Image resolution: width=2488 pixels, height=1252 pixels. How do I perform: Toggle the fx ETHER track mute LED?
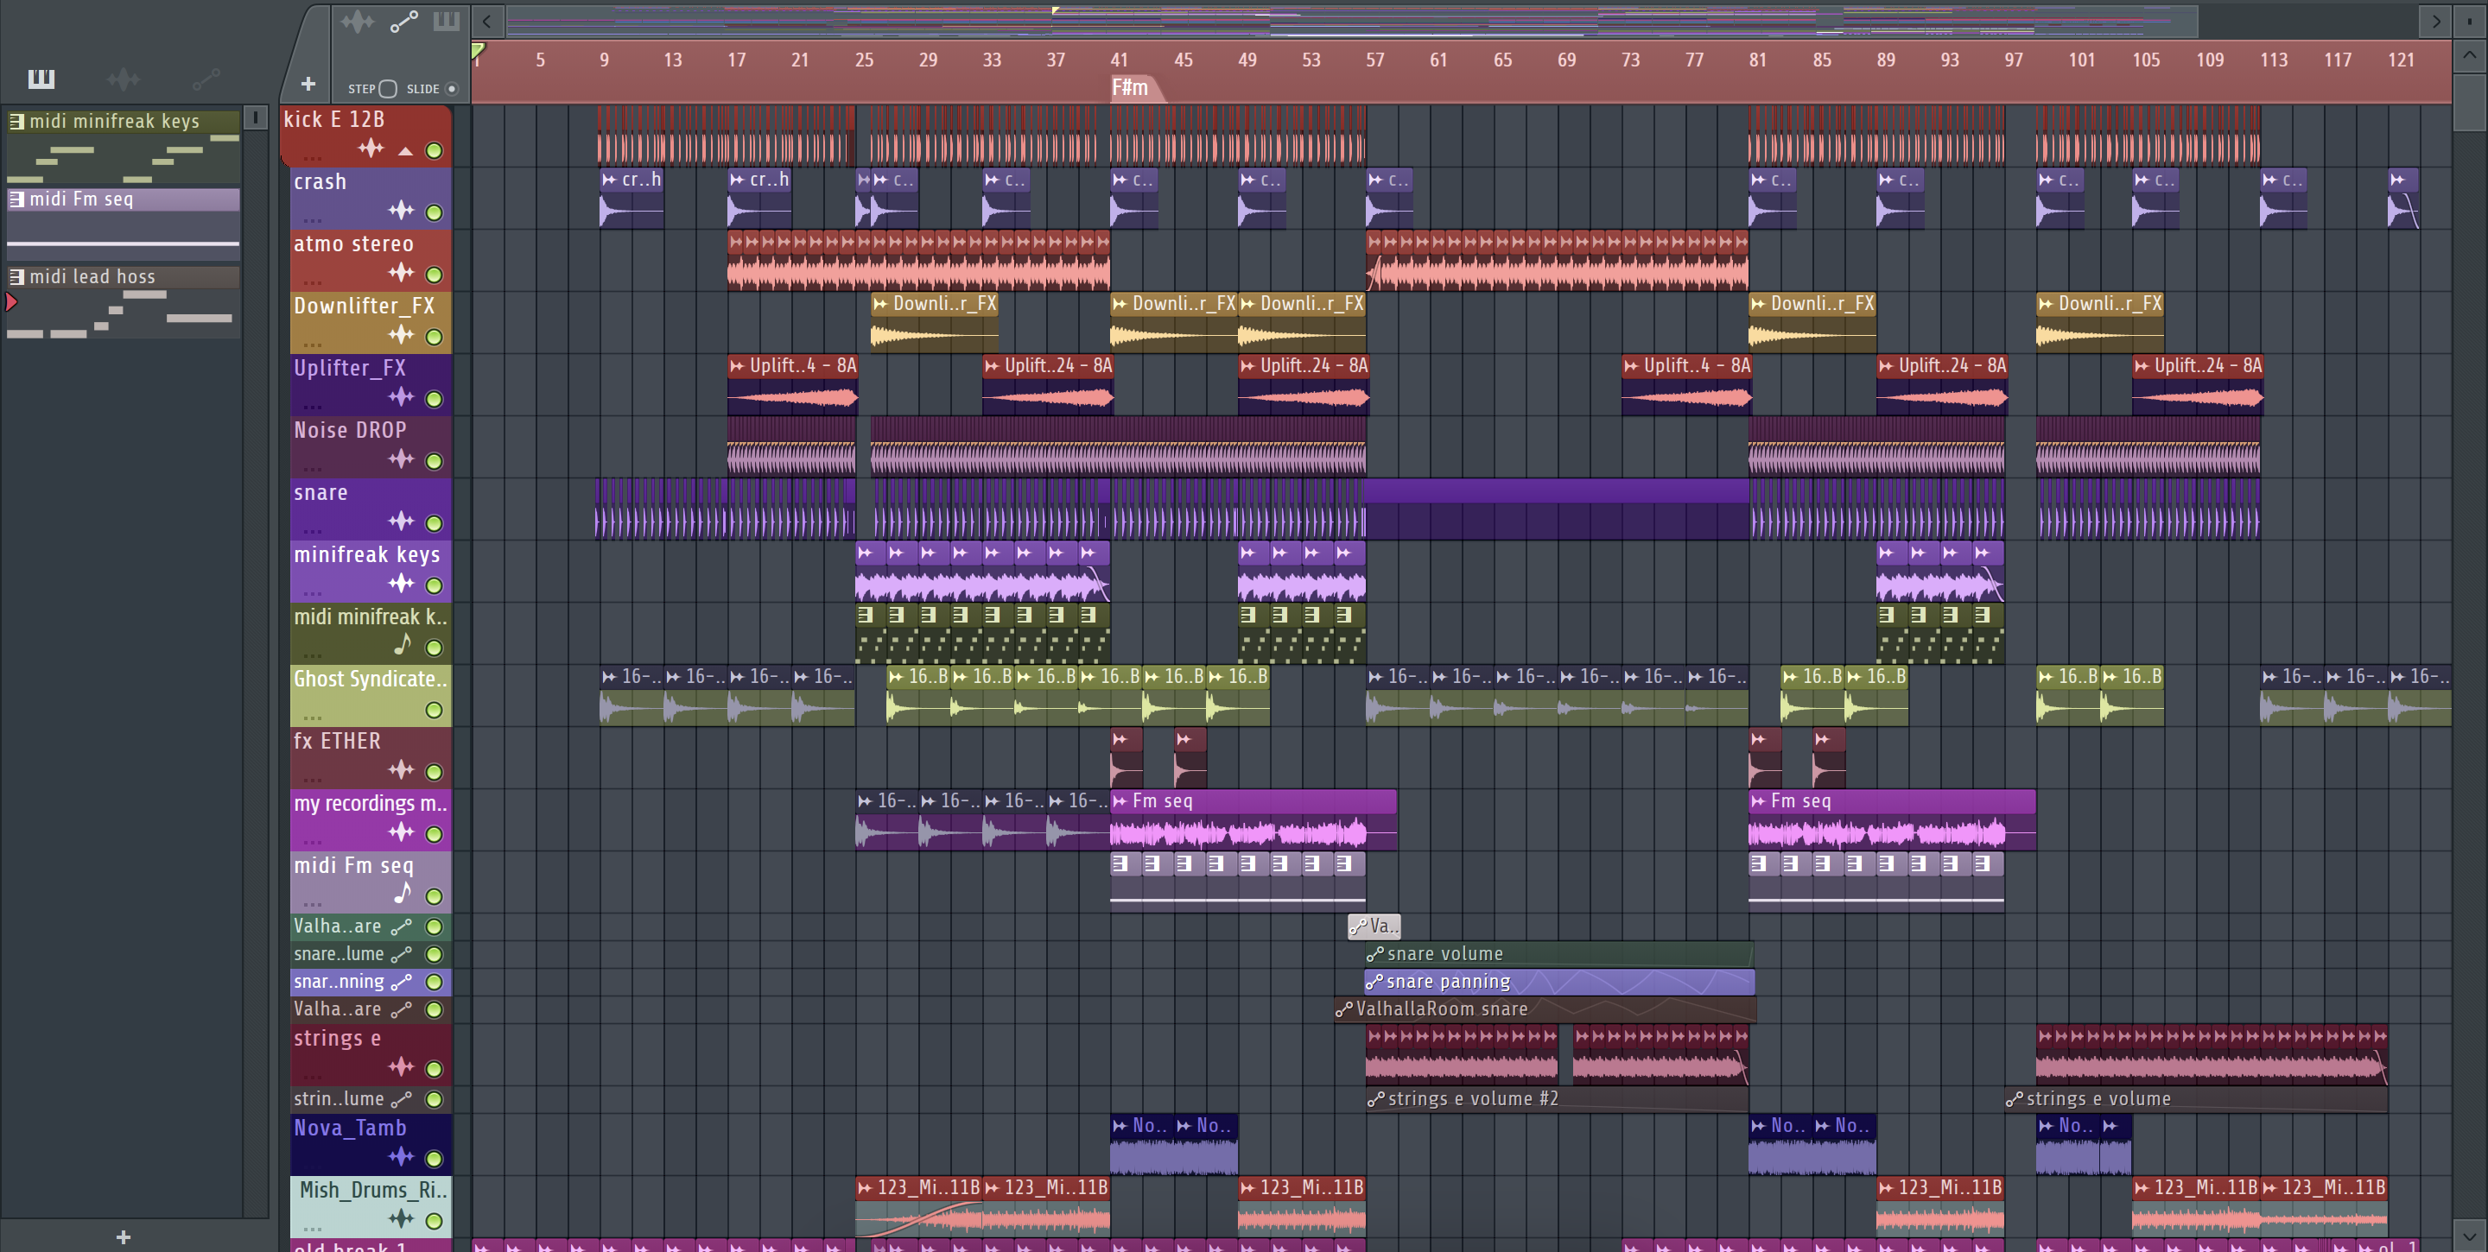434,772
